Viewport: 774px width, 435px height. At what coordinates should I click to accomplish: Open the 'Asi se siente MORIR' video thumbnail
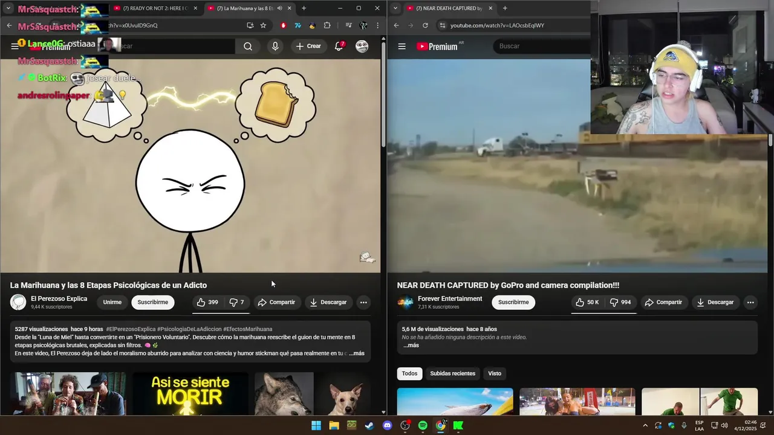pyautogui.click(x=190, y=393)
